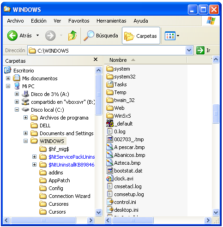Go up one folder level
223x227 pixels.
[x=72, y=36]
